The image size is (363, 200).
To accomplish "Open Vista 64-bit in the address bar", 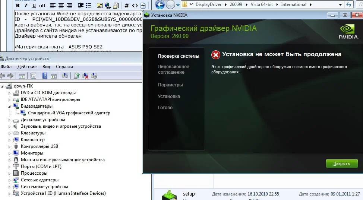I will pos(262,4).
